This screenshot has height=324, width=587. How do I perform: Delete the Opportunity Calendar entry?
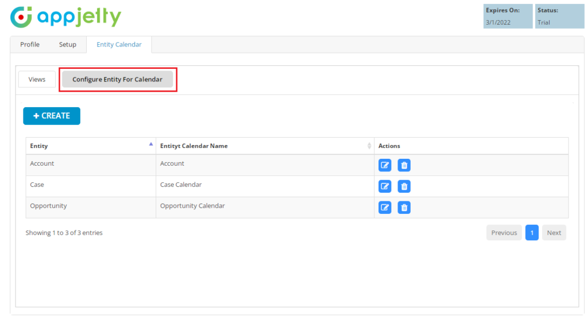[x=404, y=208]
